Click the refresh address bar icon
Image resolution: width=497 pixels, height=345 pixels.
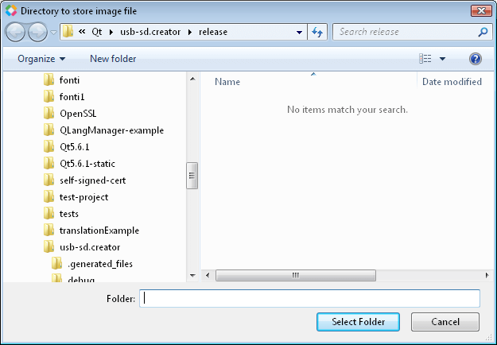click(318, 33)
